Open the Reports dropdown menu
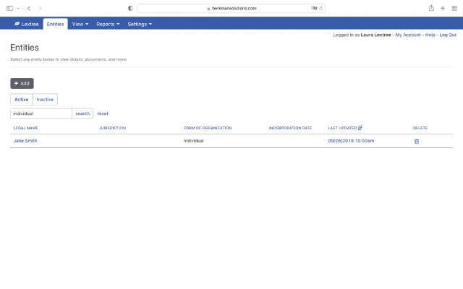This screenshot has width=463, height=289. click(x=108, y=24)
